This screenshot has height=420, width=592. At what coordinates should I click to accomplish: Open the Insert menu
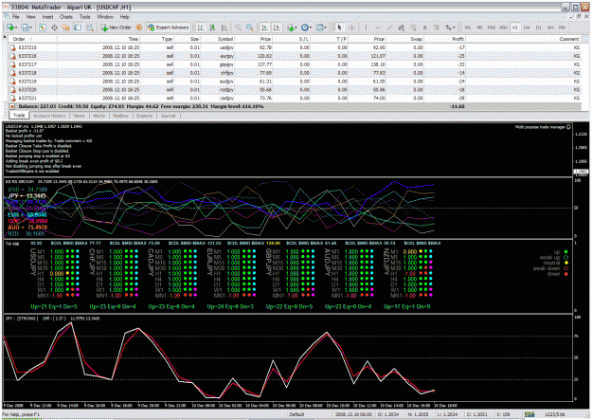[47, 17]
